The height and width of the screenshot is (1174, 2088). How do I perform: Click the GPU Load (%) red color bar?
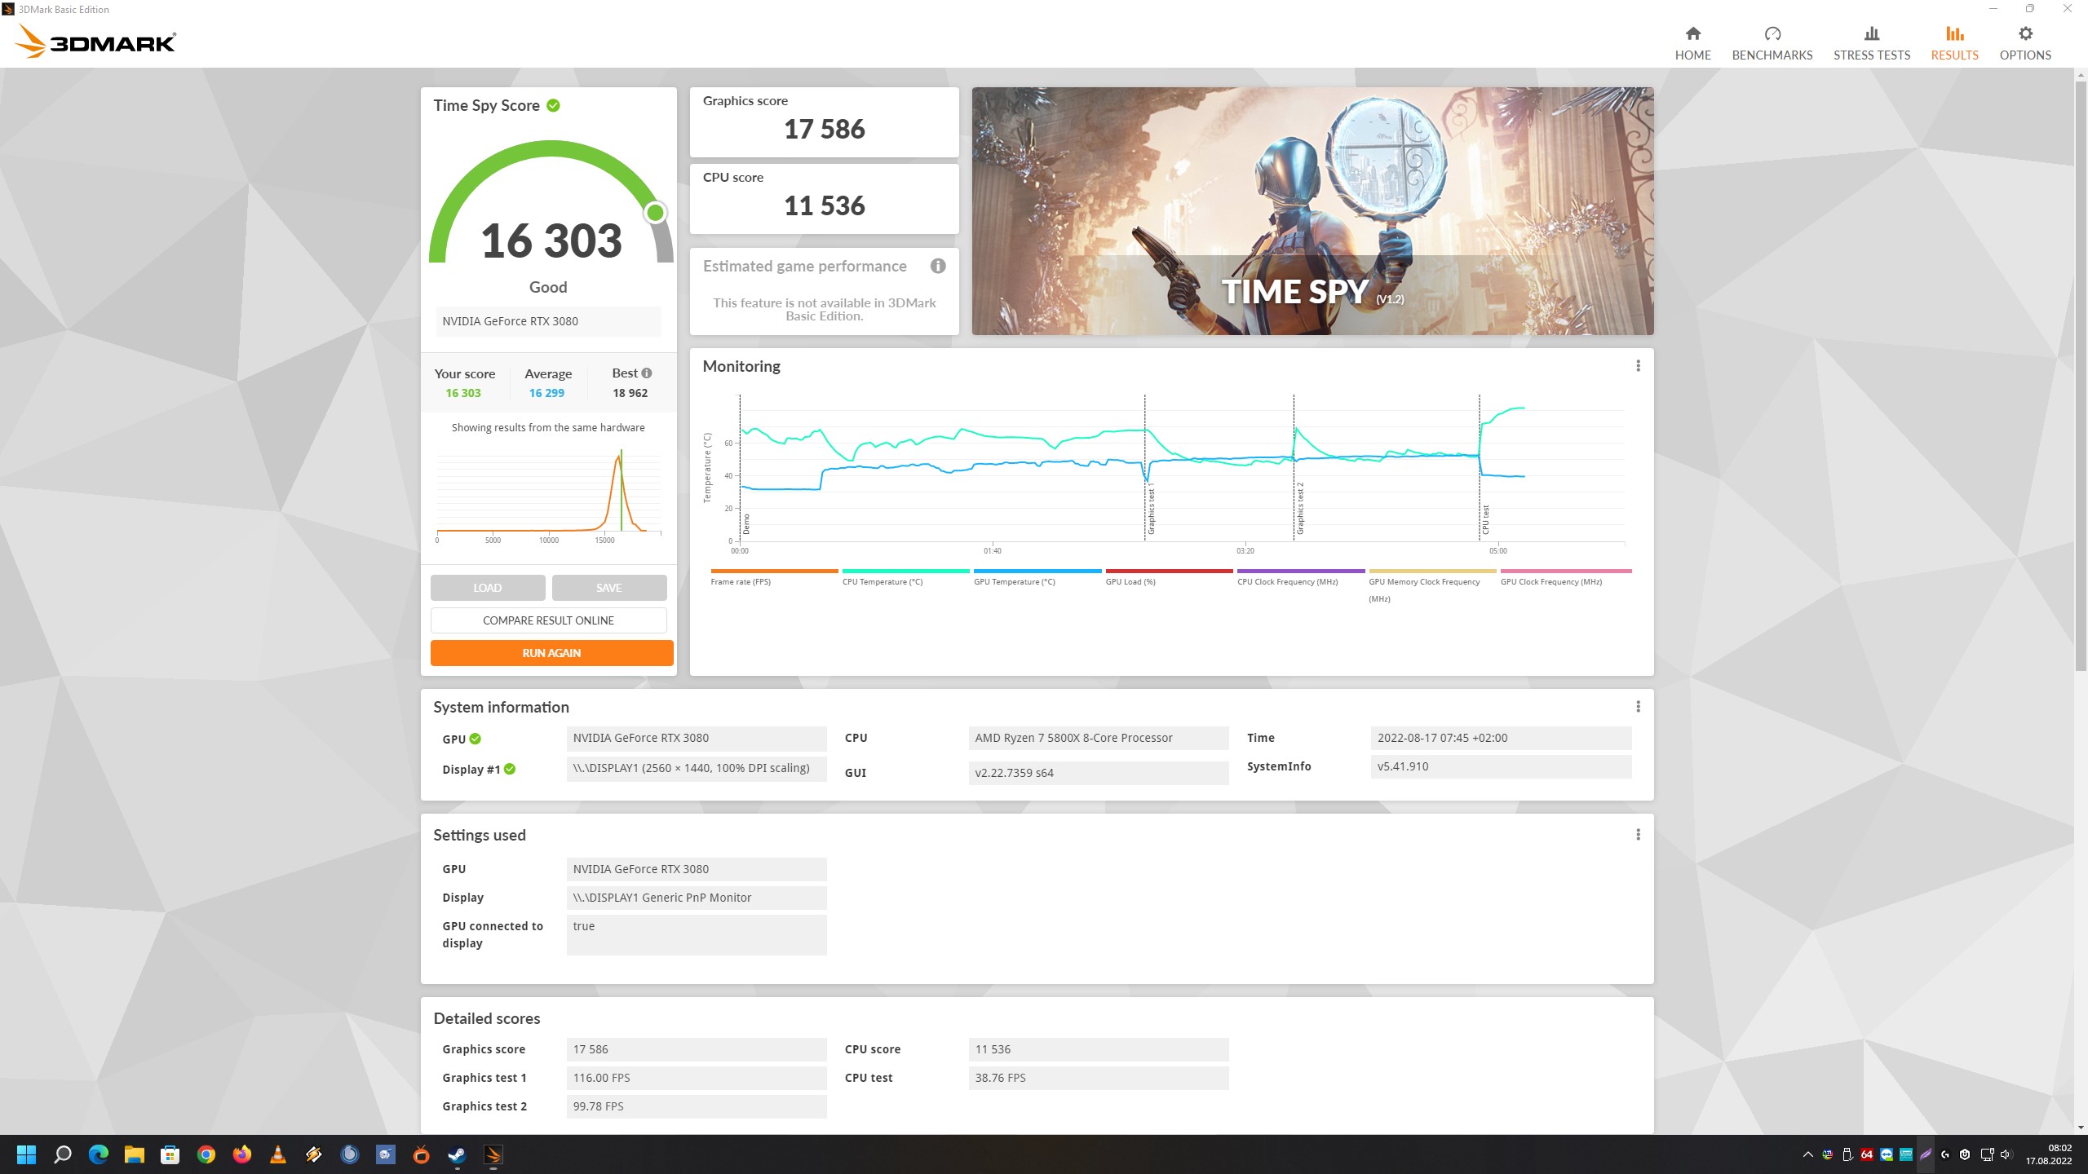[x=1168, y=571]
